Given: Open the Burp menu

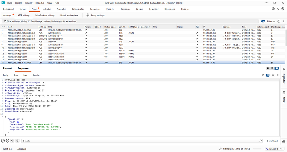Looking at the screenshot, I should coord(10,3).
